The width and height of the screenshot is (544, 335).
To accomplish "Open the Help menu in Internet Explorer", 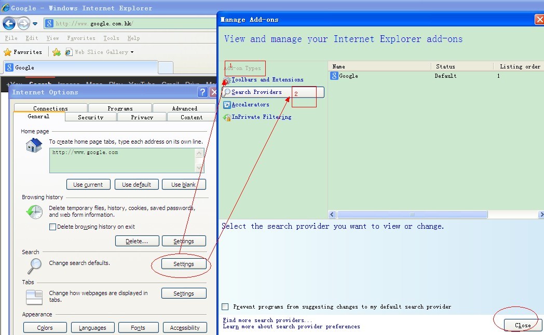I will point(133,38).
